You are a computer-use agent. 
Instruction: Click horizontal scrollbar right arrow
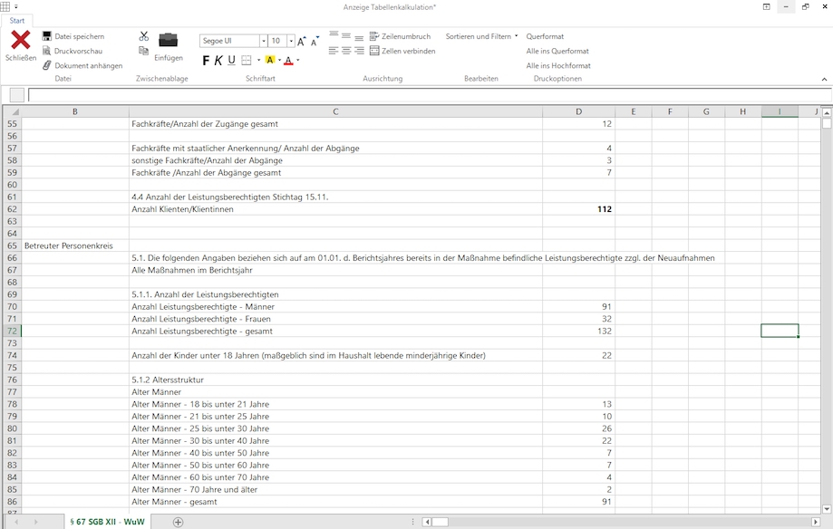click(816, 522)
